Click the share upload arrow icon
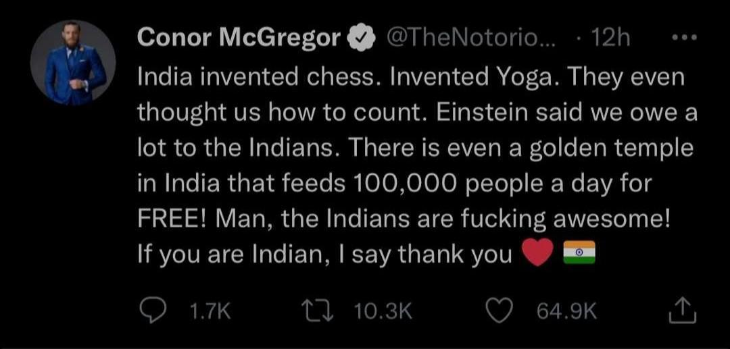This screenshot has width=730, height=349. (x=682, y=311)
